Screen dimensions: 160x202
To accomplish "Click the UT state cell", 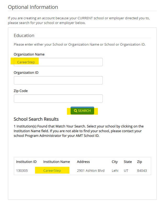I will click(126, 170).
